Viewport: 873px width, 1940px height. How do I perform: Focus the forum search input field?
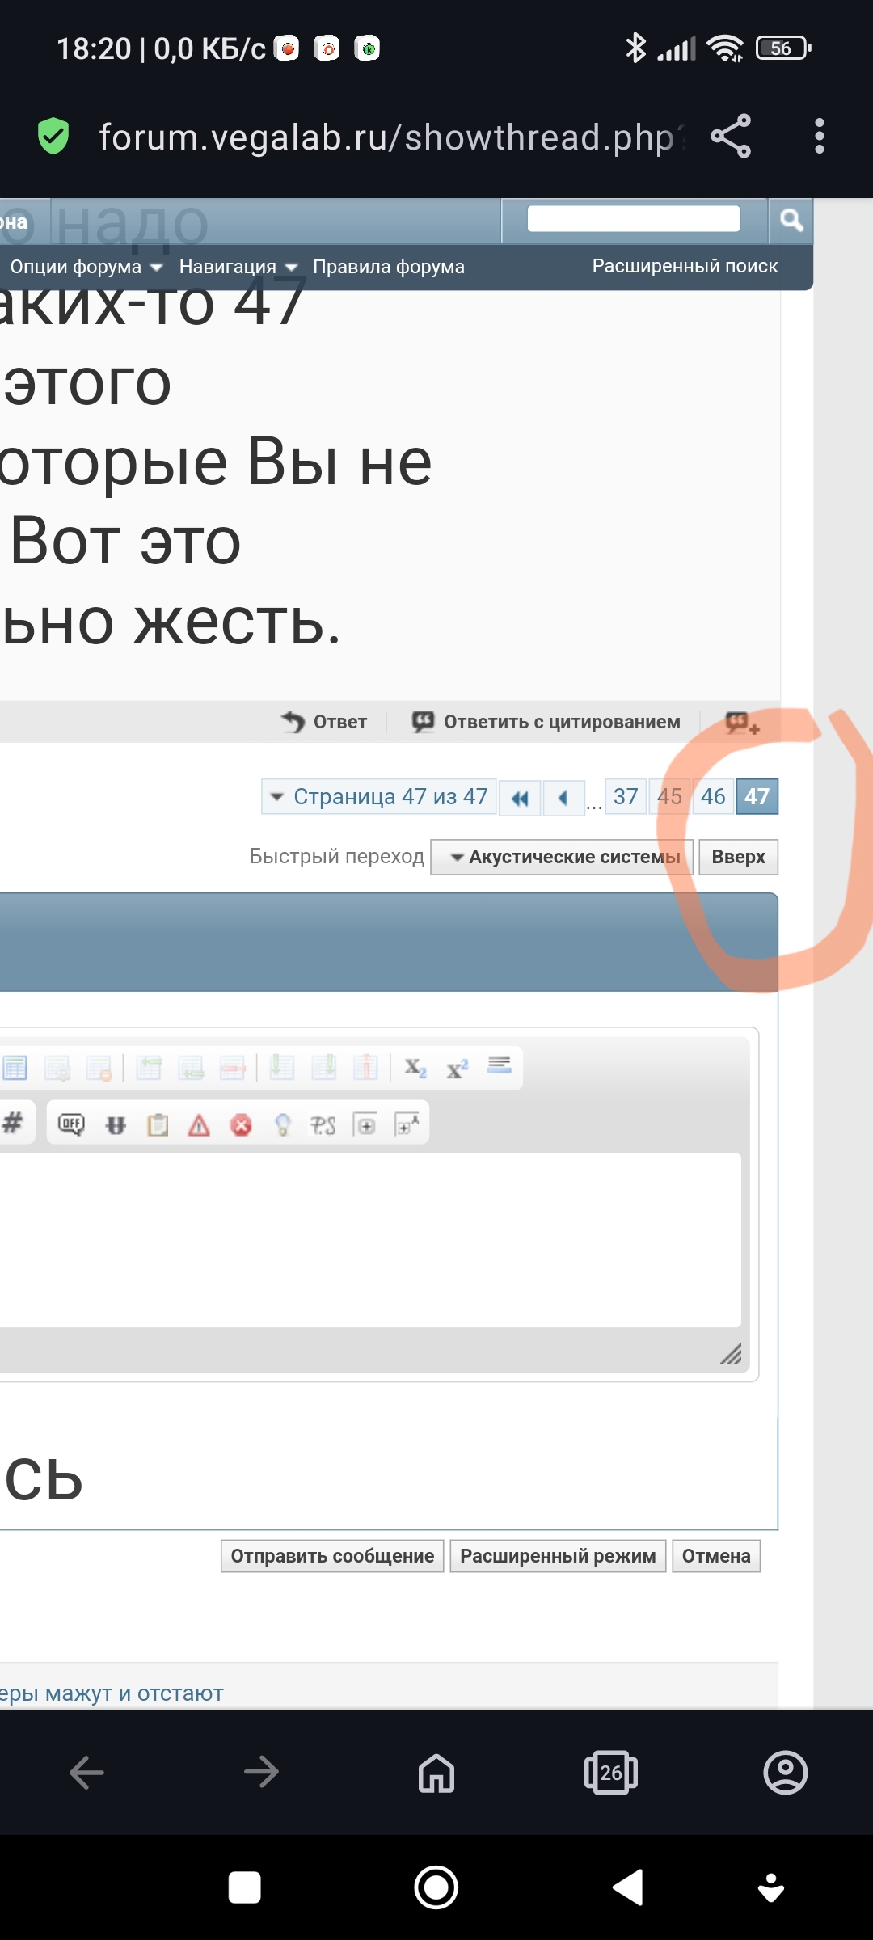click(634, 218)
